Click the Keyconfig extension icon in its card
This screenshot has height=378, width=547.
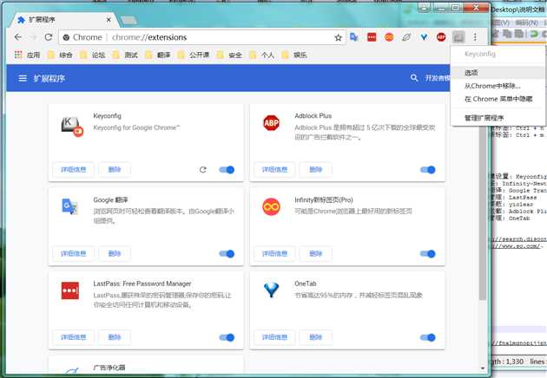[72, 127]
